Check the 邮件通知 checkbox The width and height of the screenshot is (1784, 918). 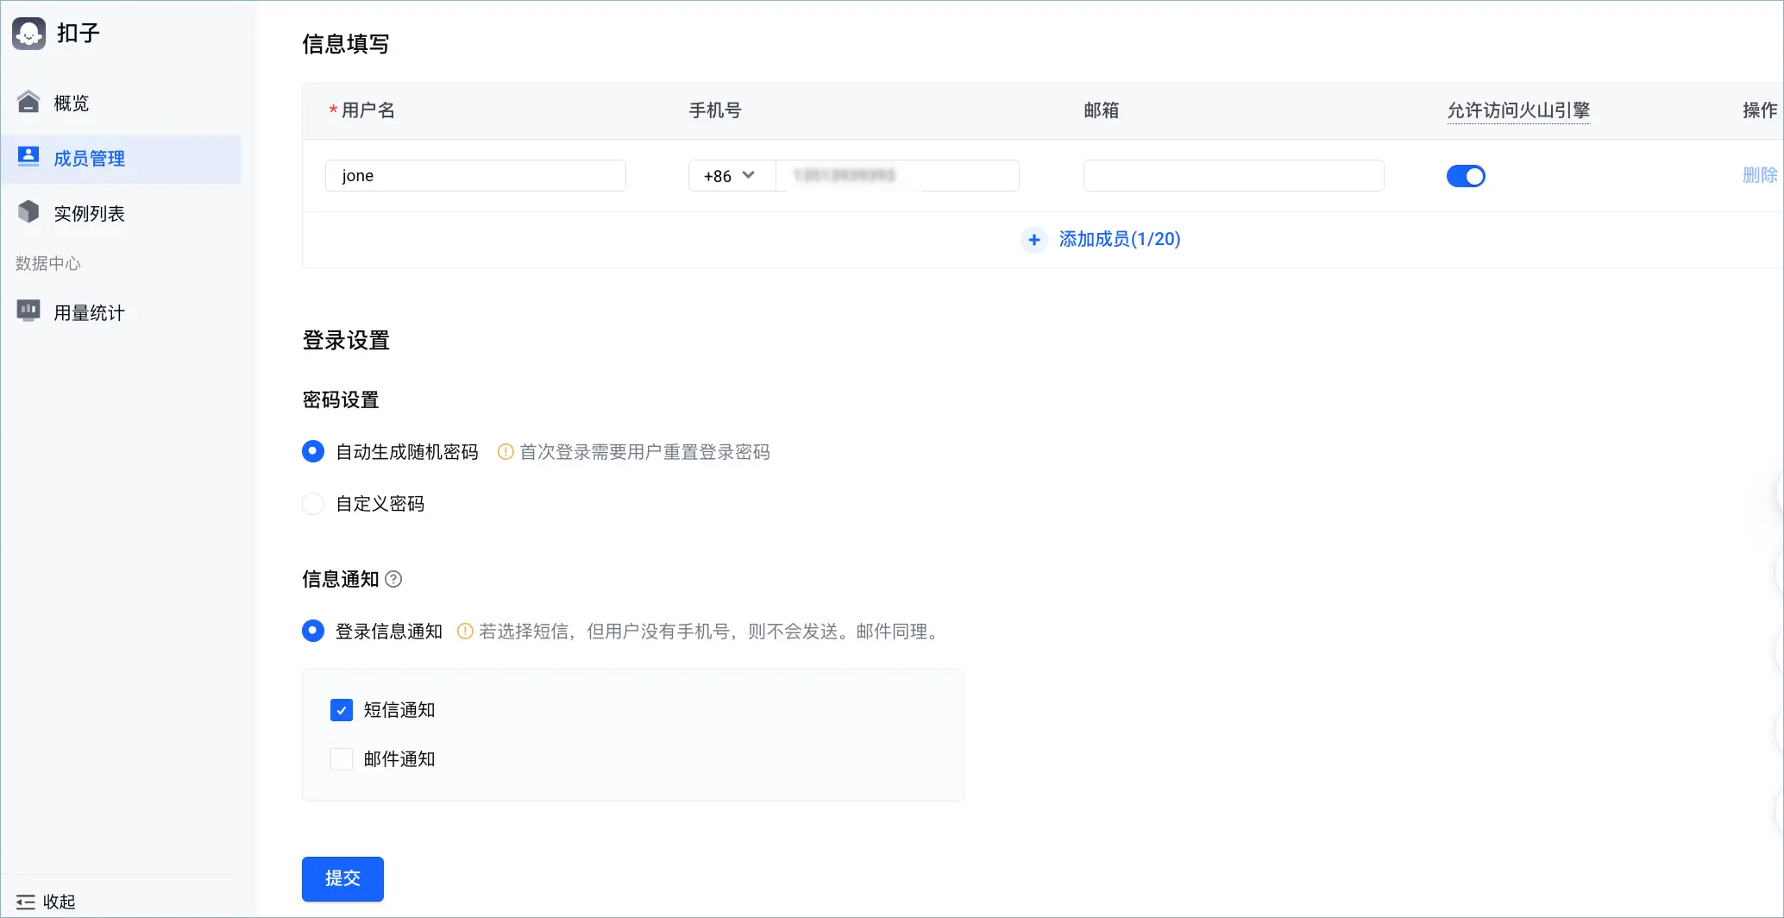tap(342, 759)
